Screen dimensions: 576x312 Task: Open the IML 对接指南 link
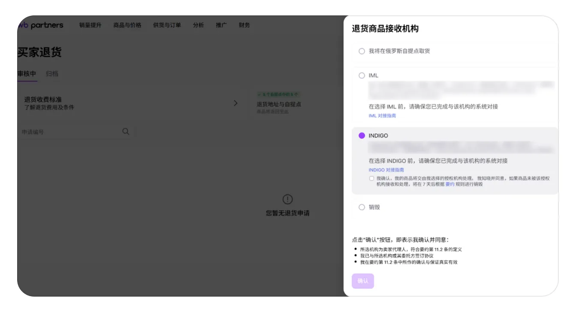coord(382,116)
